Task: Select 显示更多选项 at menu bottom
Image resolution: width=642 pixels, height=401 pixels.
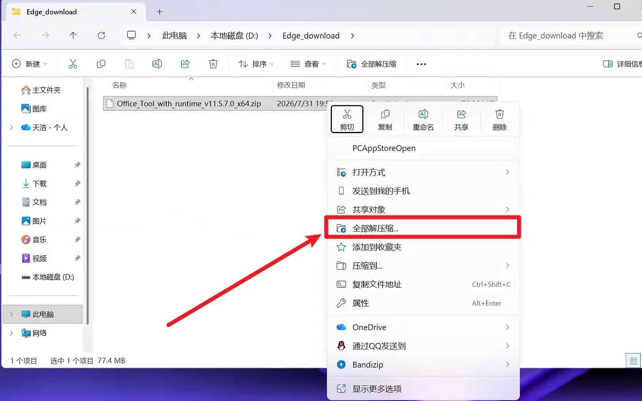Action: click(x=423, y=389)
